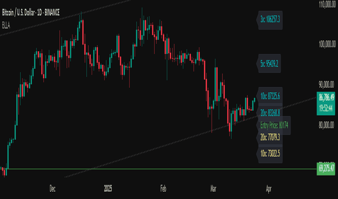Click the Dec label on time axis

point(52,189)
